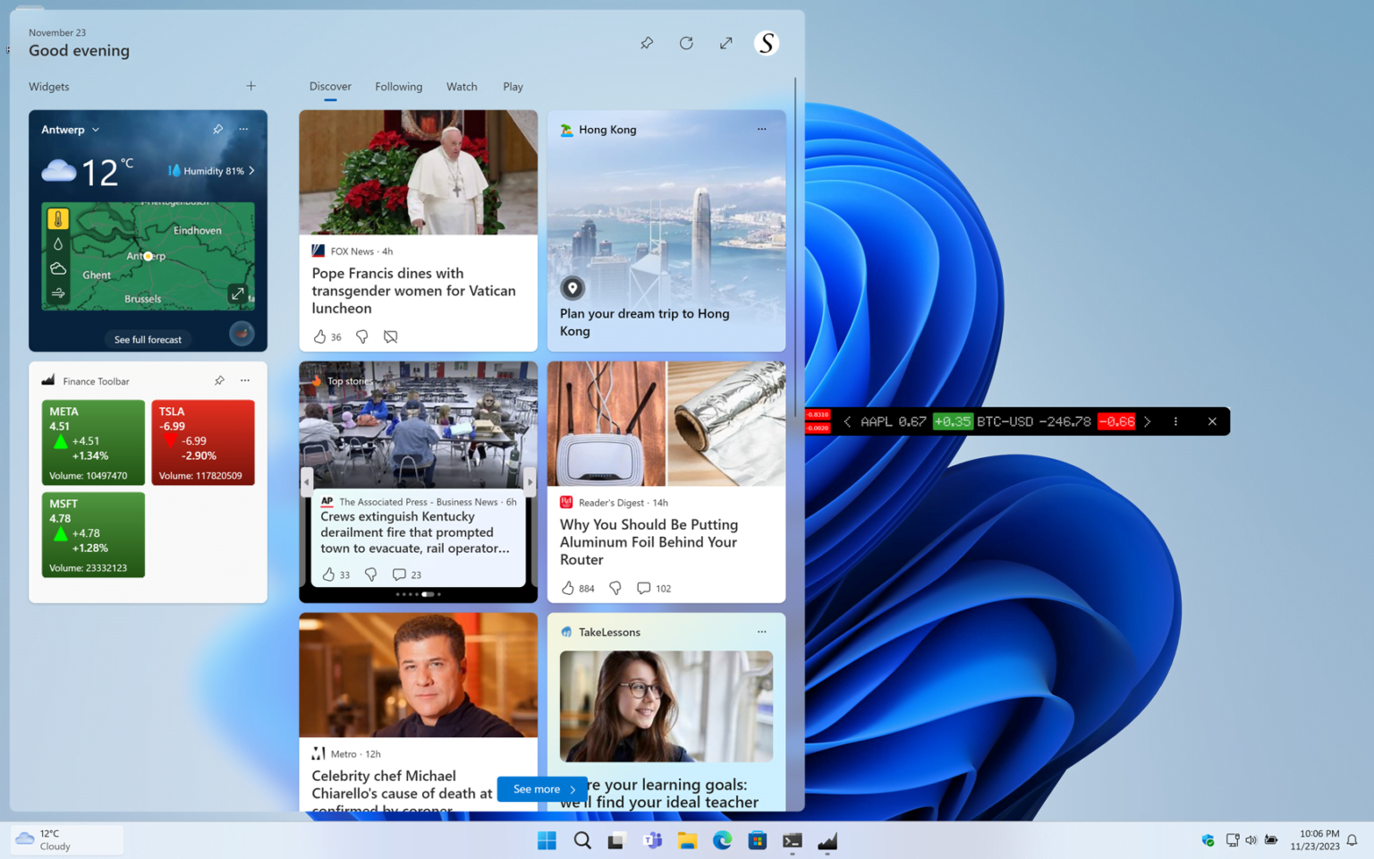
Task: Click the See more button
Action: click(x=541, y=788)
